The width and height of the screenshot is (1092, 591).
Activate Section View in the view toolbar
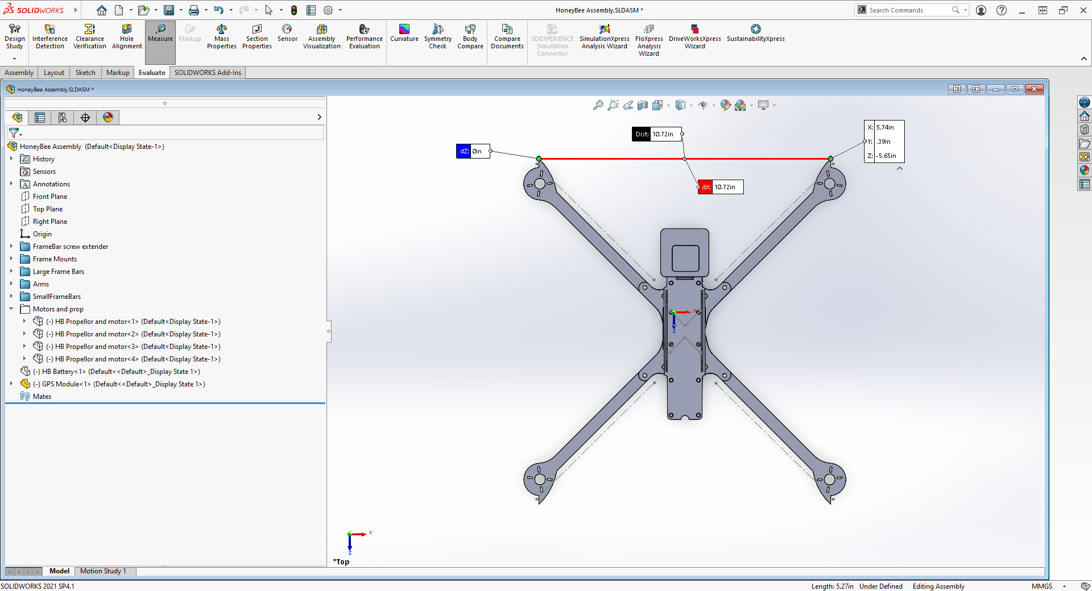point(643,105)
